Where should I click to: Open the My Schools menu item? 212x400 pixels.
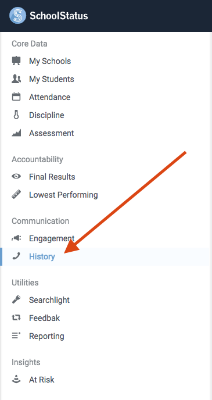tap(50, 61)
